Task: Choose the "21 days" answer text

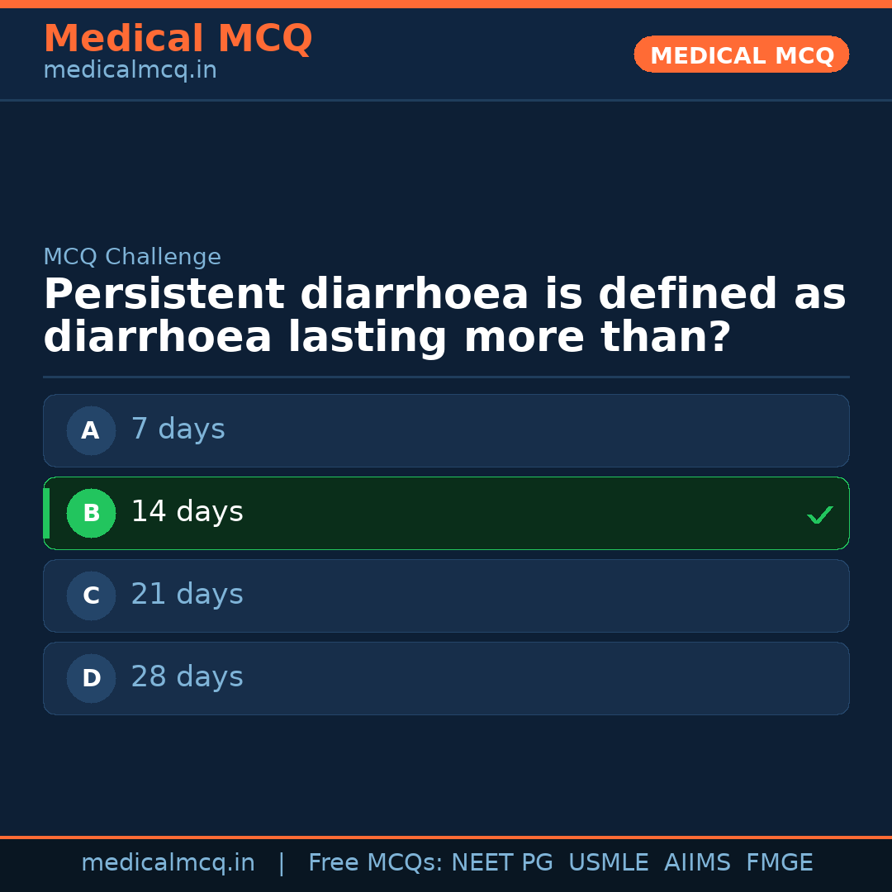Action: 187,595
